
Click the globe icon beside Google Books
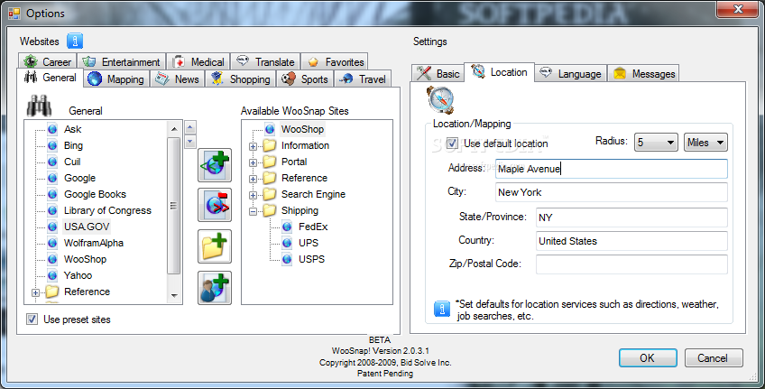52,194
